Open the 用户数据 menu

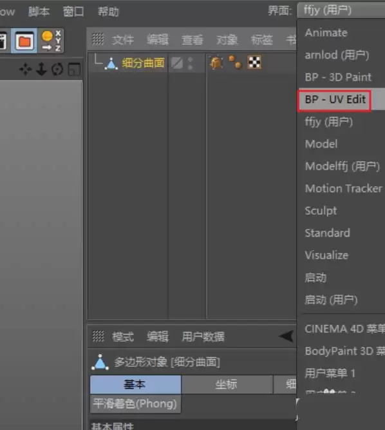point(203,337)
